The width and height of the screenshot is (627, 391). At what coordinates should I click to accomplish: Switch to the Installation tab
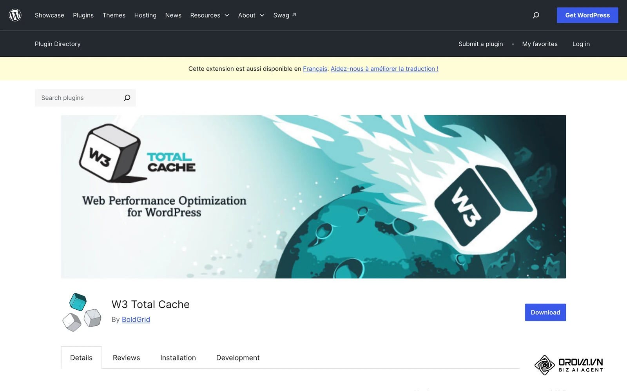178,358
